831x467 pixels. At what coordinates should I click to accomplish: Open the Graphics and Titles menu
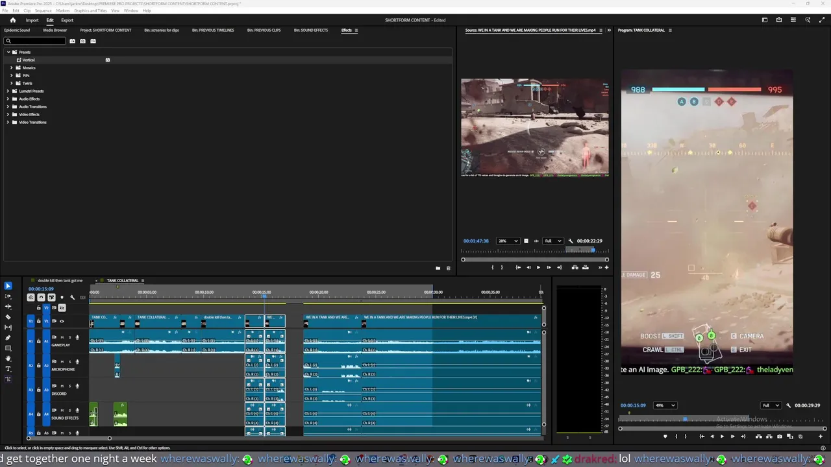(90, 10)
